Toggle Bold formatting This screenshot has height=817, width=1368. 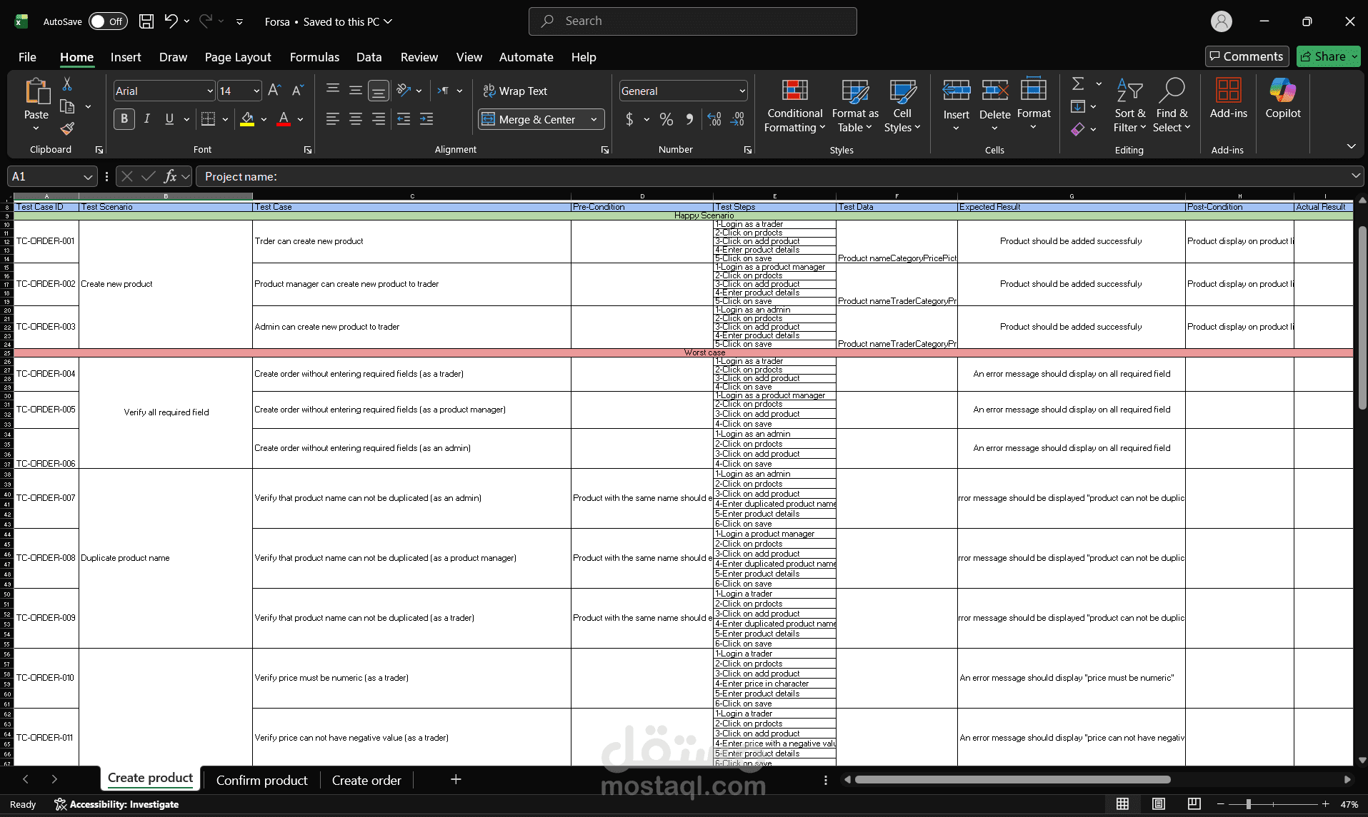tap(124, 119)
